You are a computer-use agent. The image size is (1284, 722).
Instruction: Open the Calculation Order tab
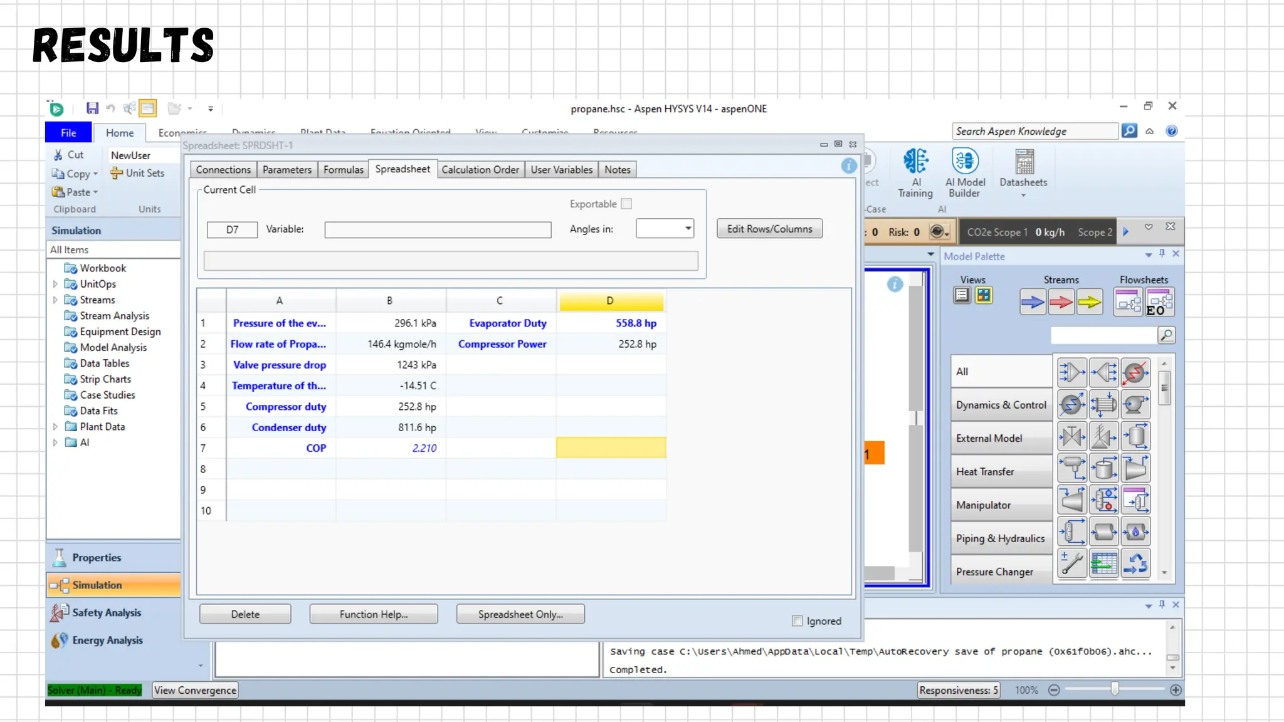(x=480, y=170)
